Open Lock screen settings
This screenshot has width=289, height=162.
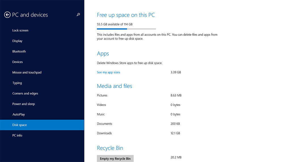(20, 30)
